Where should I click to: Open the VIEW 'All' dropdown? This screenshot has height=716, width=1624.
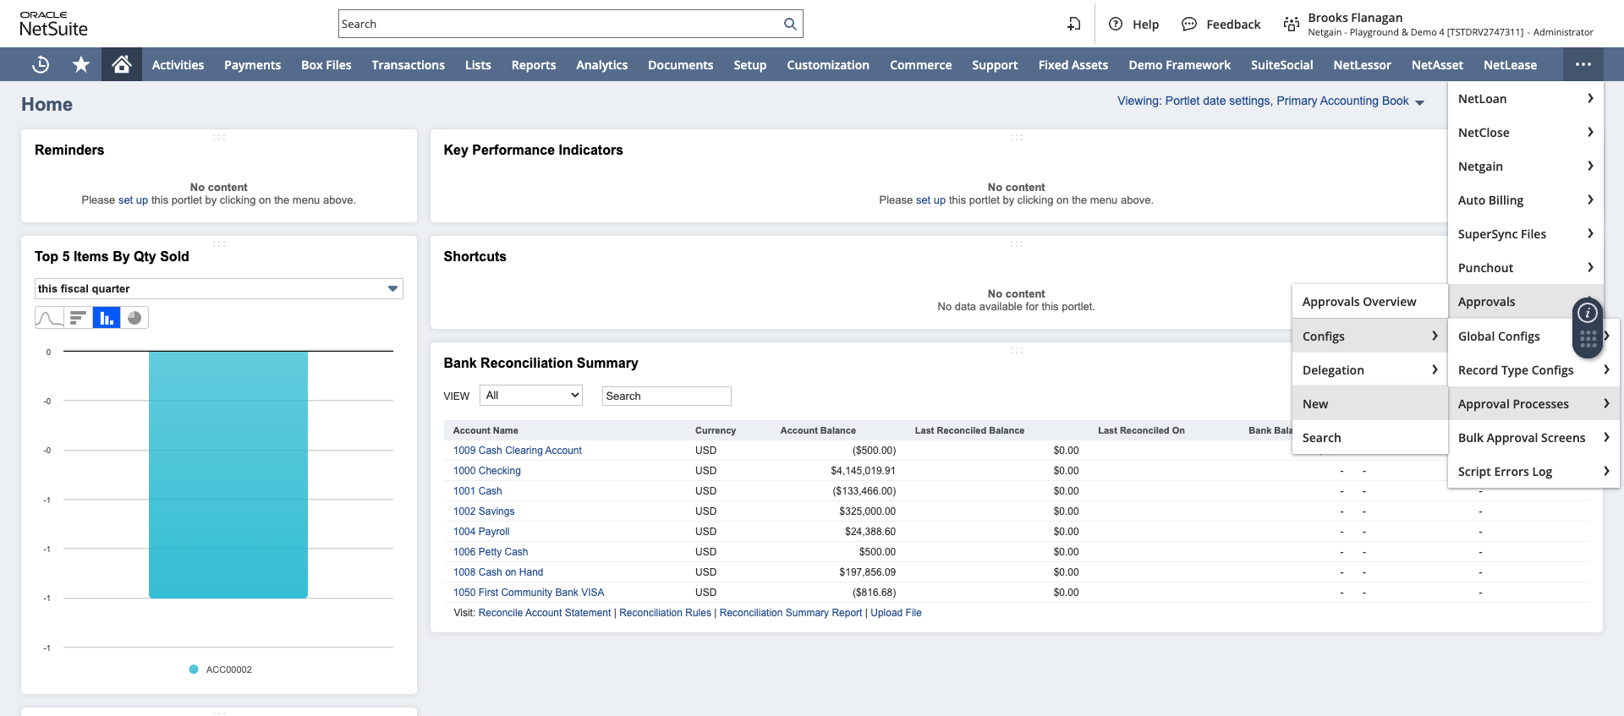click(x=531, y=396)
